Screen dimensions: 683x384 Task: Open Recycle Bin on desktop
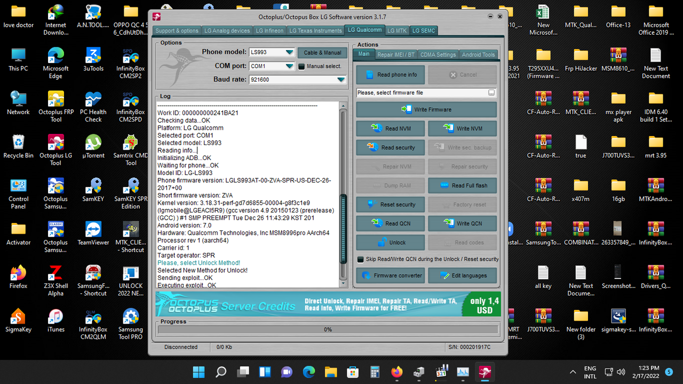19,146
